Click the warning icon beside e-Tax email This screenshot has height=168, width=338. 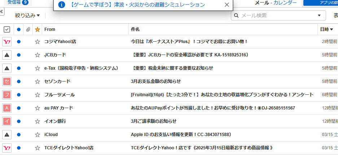tap(7, 68)
